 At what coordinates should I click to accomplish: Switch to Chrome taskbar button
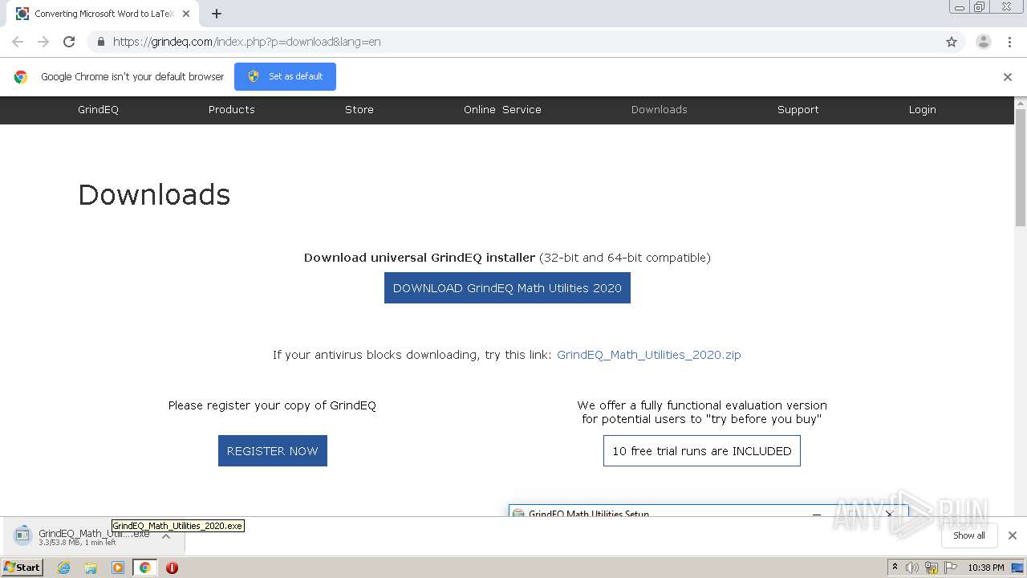[145, 568]
